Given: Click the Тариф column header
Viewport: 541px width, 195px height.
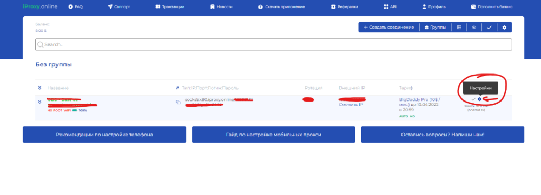Looking at the screenshot, I should point(406,88).
